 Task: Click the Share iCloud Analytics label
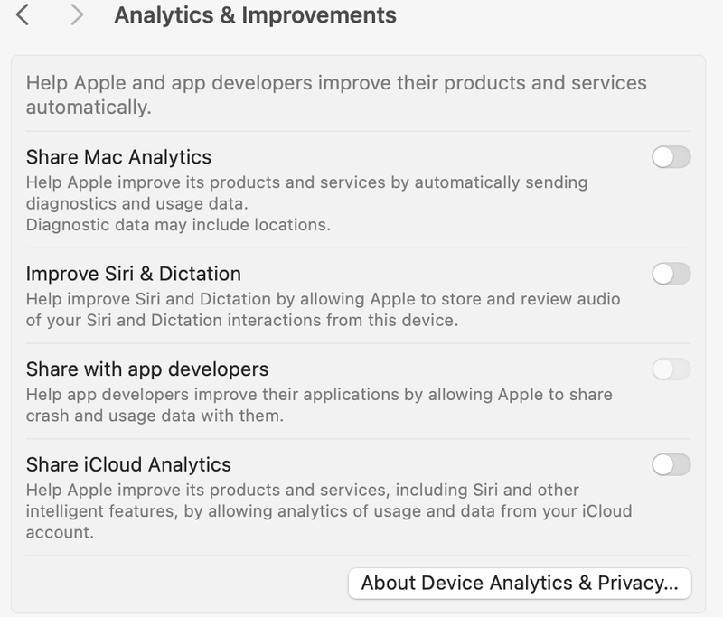[128, 464]
